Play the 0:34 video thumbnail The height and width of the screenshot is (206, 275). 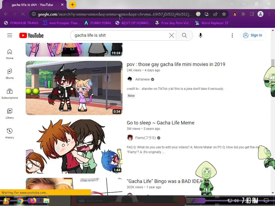74,88
